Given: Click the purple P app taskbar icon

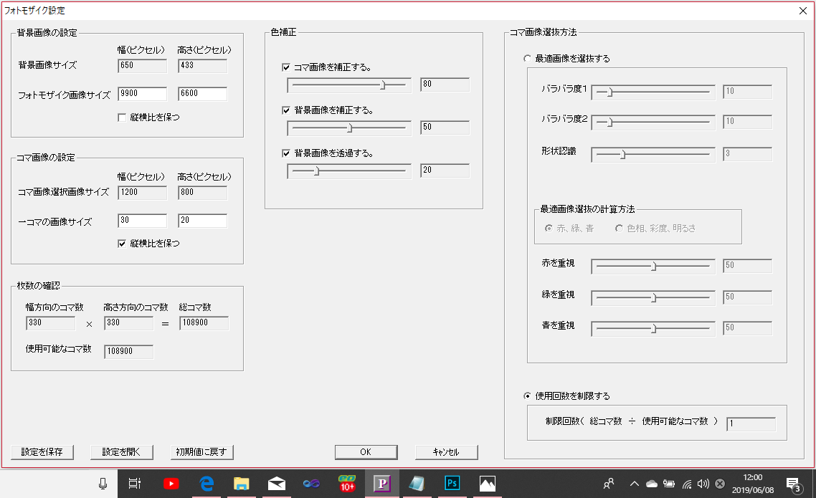Looking at the screenshot, I should click(382, 484).
